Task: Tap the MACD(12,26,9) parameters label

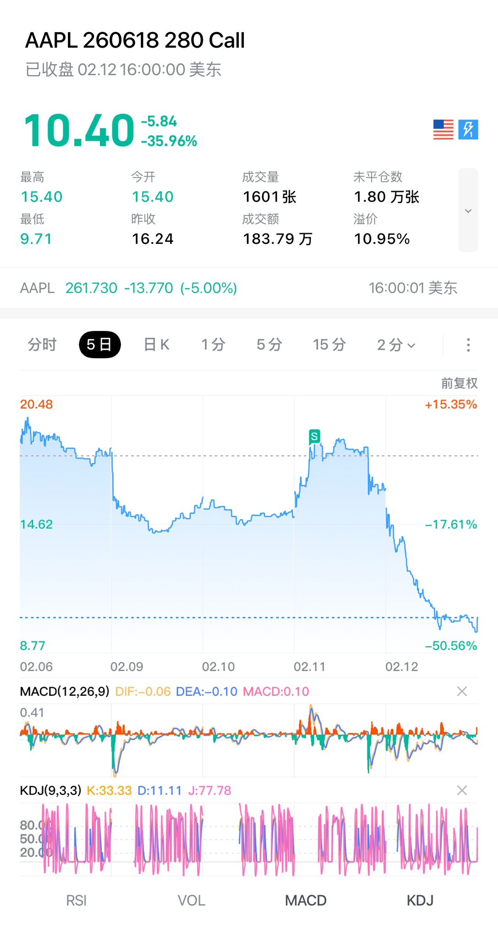Action: (65, 691)
